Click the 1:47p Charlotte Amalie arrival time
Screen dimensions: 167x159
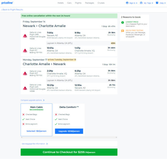pos(77,48)
